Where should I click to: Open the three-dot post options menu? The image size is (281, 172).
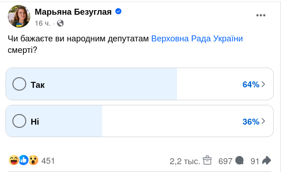tap(261, 16)
